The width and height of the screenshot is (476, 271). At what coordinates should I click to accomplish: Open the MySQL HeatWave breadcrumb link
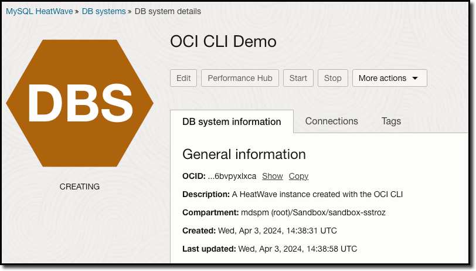39,11
